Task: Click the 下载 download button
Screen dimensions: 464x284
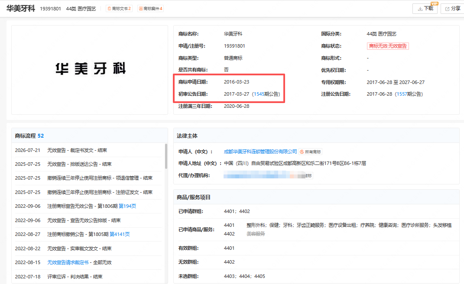Action: pyautogui.click(x=425, y=9)
